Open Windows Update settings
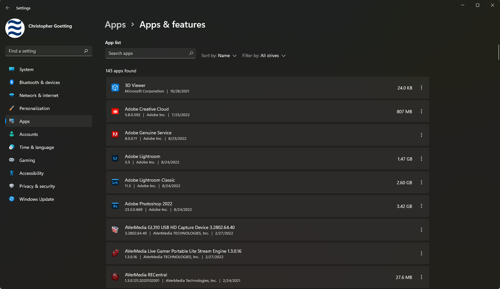Viewport: 500px width, 289px height. coord(48,199)
